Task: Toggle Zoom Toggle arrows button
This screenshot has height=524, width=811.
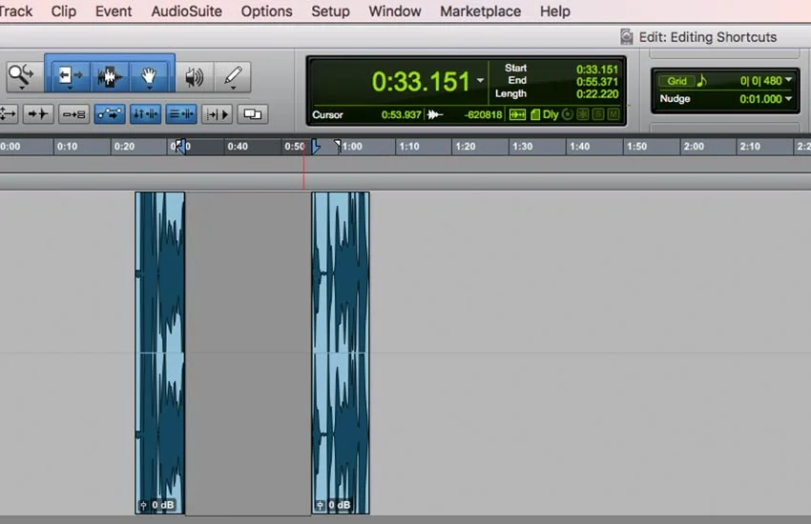Action: click(8, 114)
